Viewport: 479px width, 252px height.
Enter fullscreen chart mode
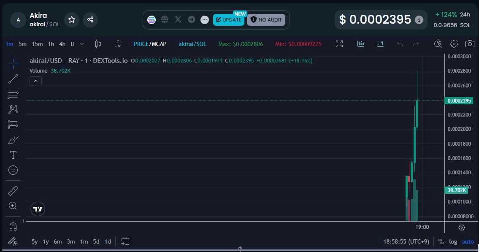click(x=339, y=44)
